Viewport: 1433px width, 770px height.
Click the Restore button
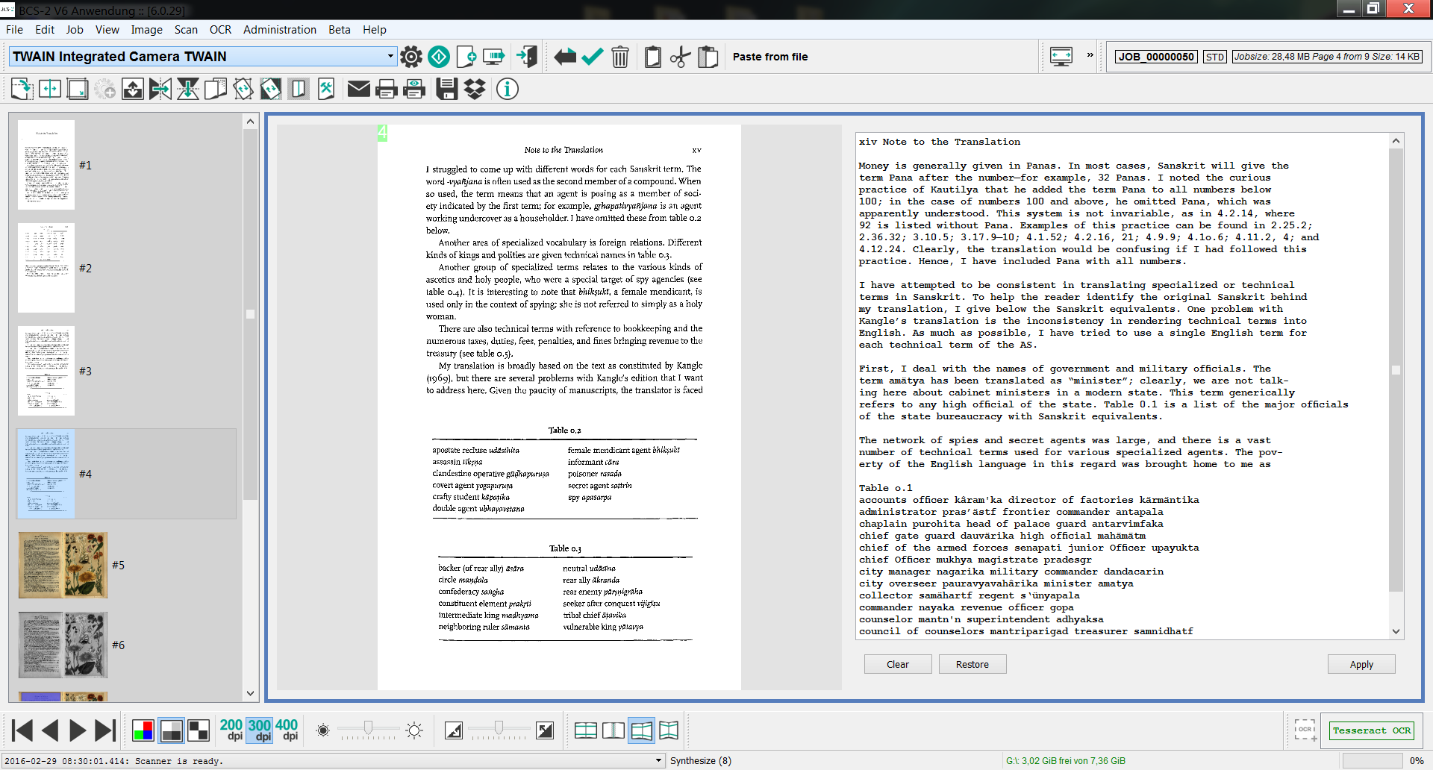tap(972, 664)
